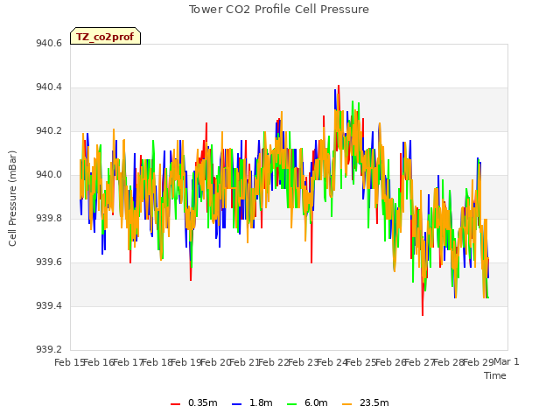This screenshot has height=420, width=560.
Task: Click the 940.4 y-axis label
Action: coord(49,87)
